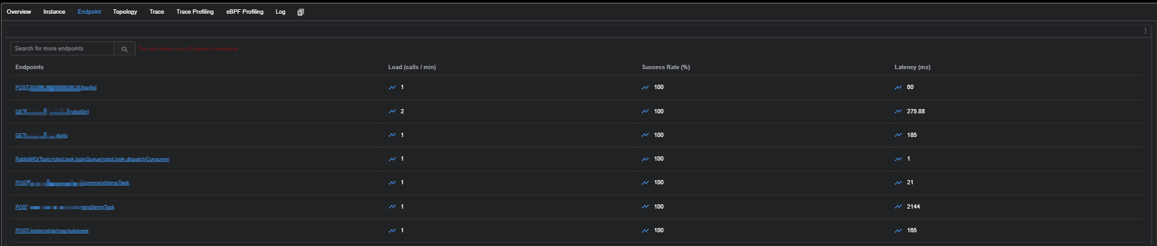Open the POST /external/gs/map/subareas endpoint link

[52, 230]
